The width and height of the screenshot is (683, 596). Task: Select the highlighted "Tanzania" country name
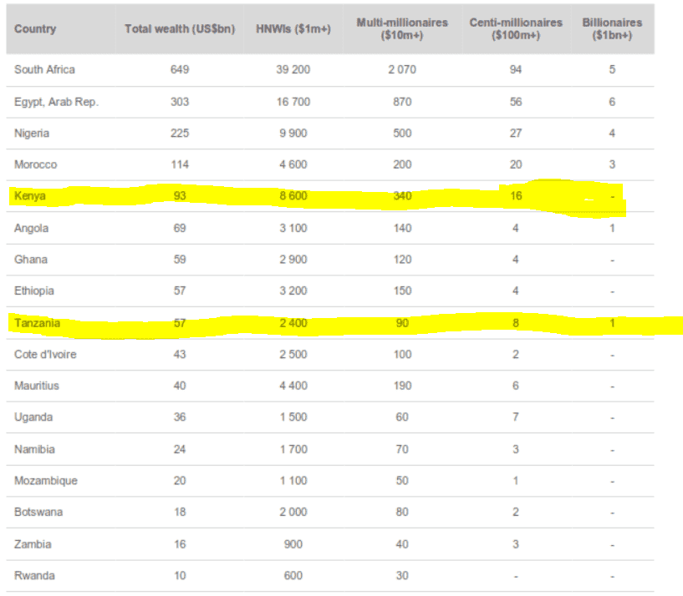coord(37,323)
